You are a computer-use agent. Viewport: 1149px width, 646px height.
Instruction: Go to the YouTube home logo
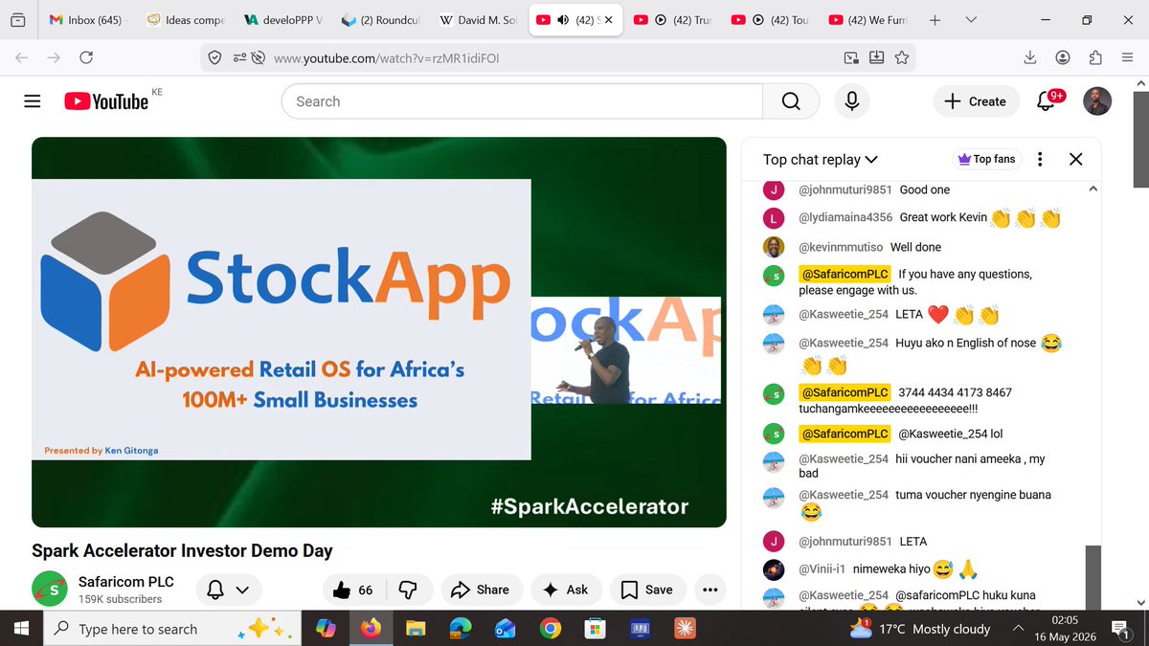pos(106,101)
